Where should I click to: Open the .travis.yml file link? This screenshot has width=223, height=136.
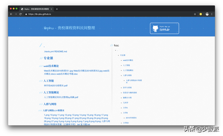pos(49,52)
